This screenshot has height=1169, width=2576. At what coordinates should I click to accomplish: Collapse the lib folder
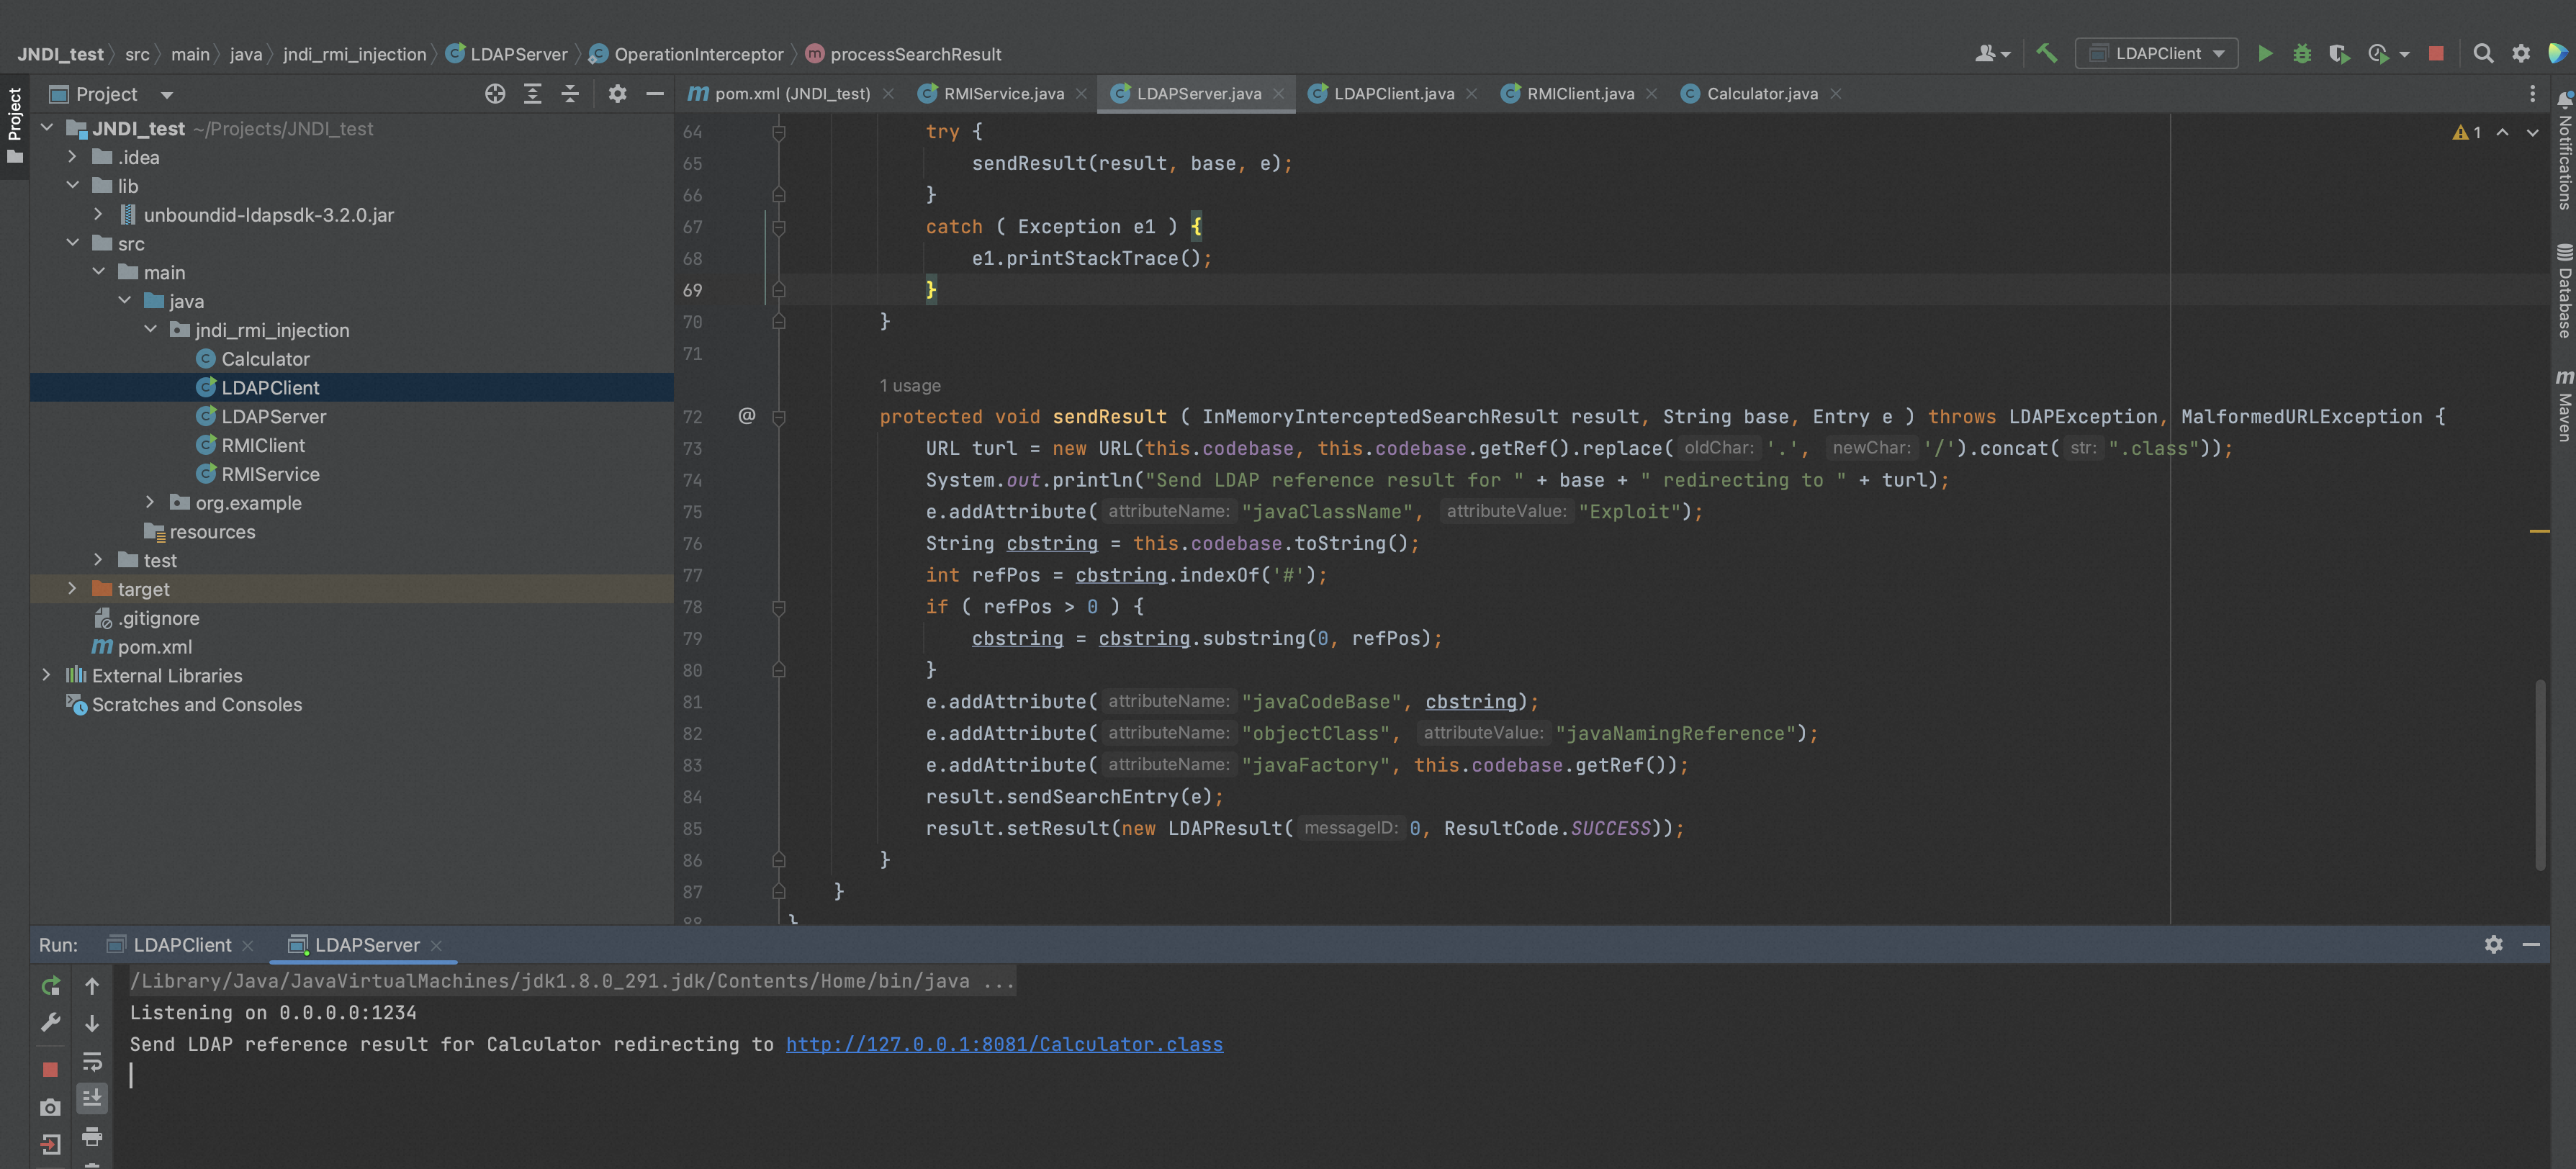72,185
